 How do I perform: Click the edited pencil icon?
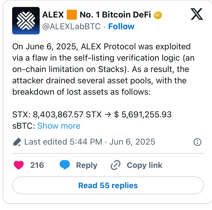click(17, 142)
